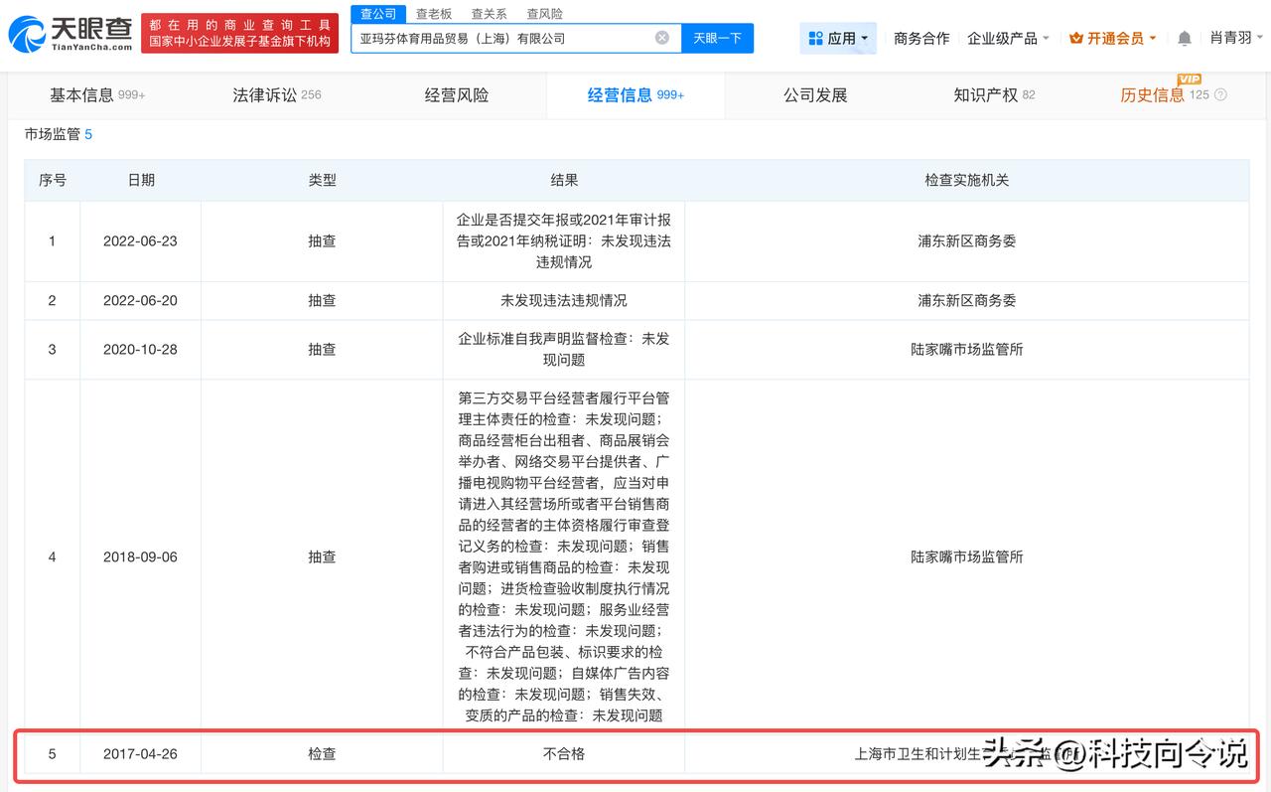Switch to the 知识产权 tab
1271x792 pixels.
(994, 95)
